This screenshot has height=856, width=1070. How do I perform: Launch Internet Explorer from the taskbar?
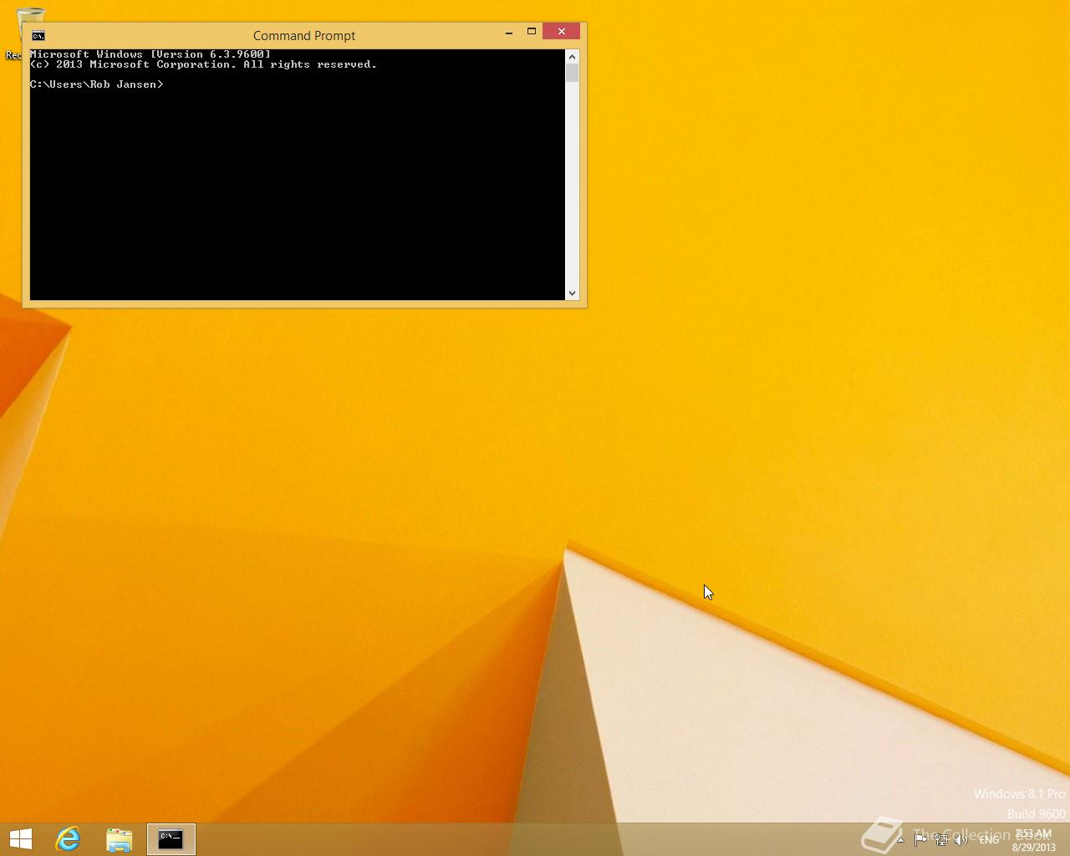[68, 838]
